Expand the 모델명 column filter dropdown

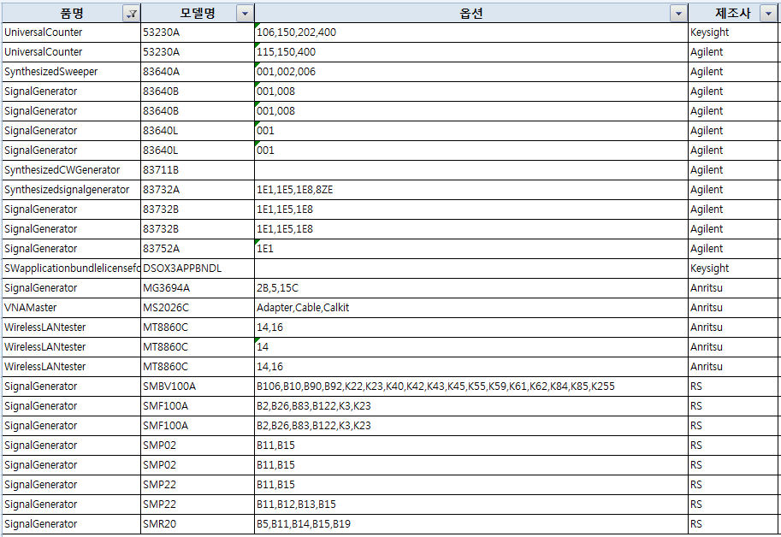point(245,13)
